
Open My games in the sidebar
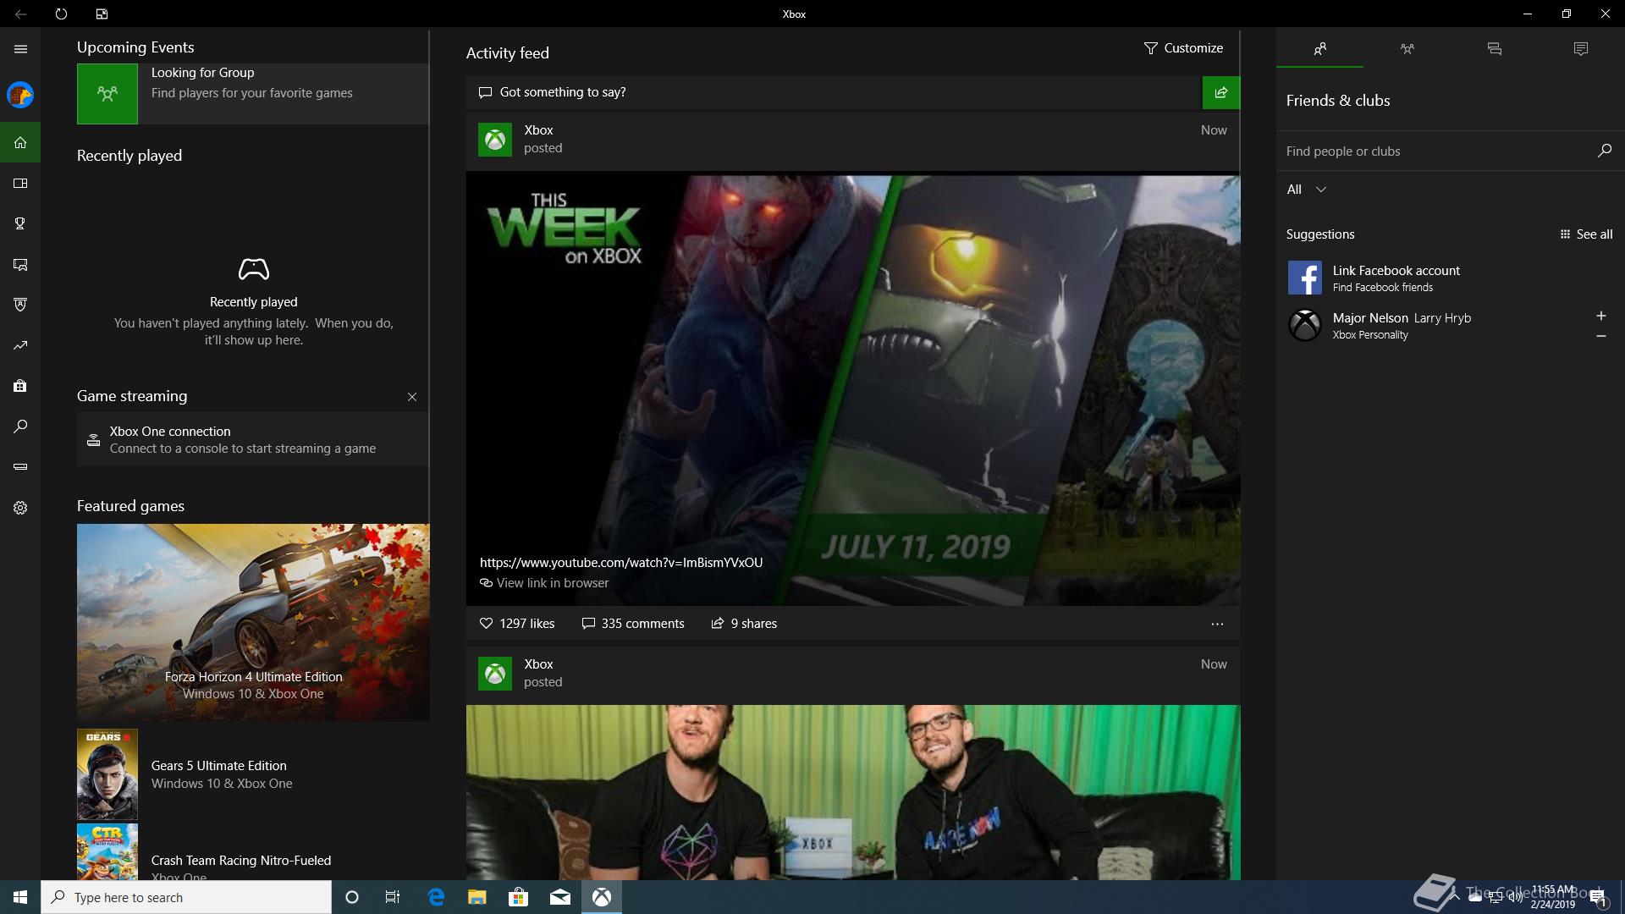click(20, 183)
